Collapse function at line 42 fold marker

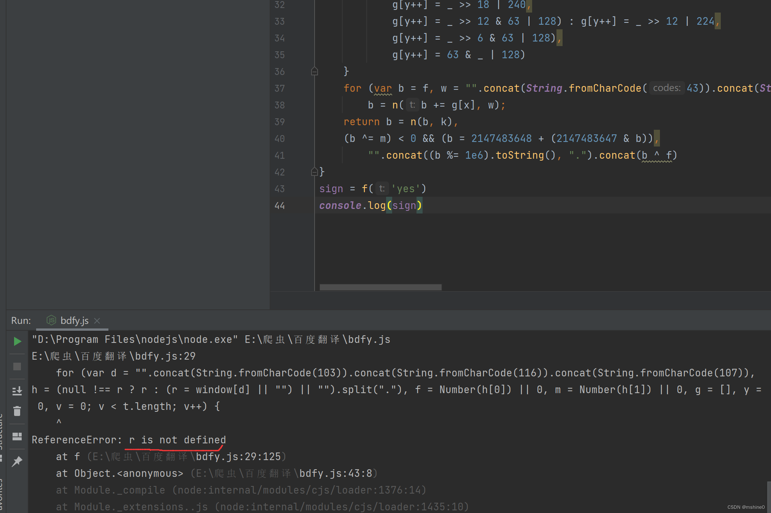point(315,172)
